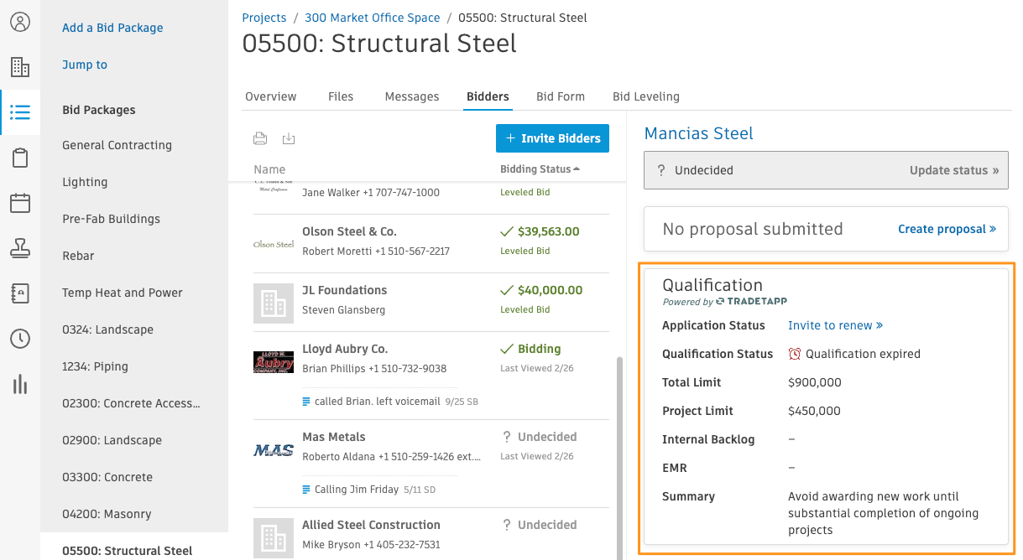This screenshot has height=560, width=1023.
Task: Click the expired alarm icon by Qualification Status
Action: click(795, 354)
